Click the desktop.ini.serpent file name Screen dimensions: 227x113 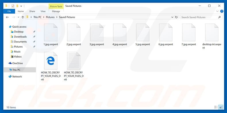click(x=212, y=46)
